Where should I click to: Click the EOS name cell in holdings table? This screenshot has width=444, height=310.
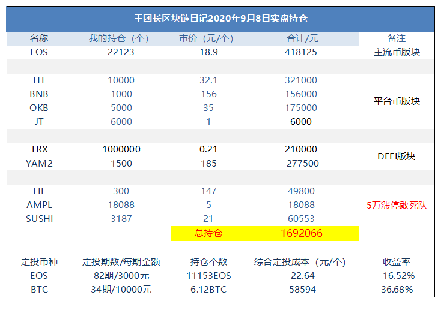(x=39, y=52)
